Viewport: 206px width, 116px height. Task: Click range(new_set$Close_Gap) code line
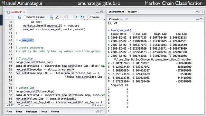(34, 62)
